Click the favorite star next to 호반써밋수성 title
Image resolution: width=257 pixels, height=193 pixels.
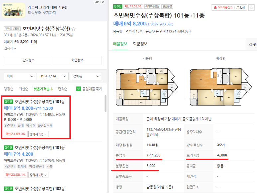pos(74,29)
